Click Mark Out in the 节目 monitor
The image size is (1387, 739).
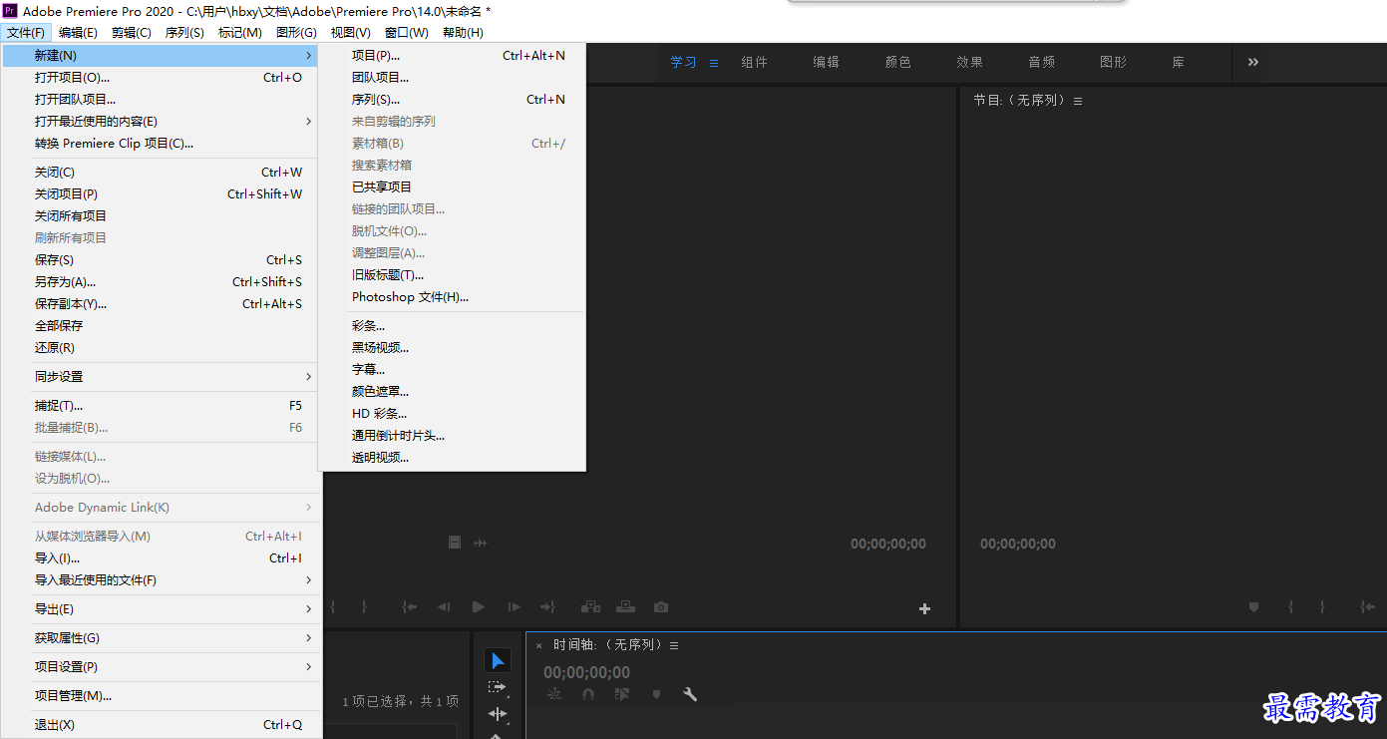tap(1322, 606)
